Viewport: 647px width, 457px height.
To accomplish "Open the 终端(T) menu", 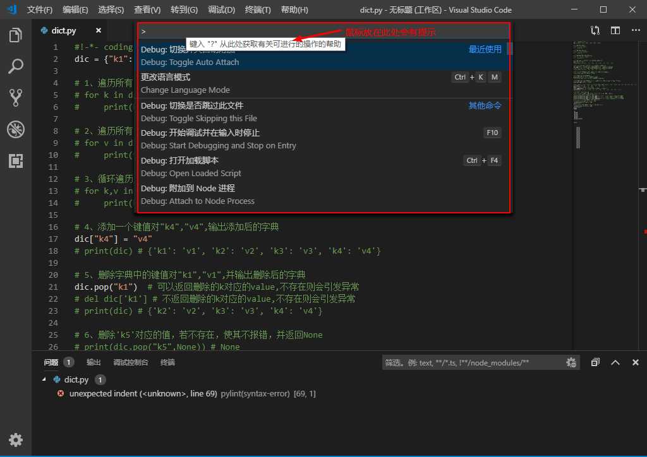I will [x=258, y=9].
